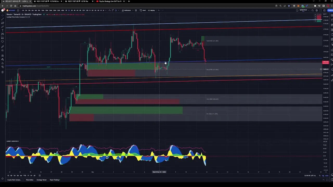
Task: Select the 12h timeframe
Action: (x=83, y=10)
